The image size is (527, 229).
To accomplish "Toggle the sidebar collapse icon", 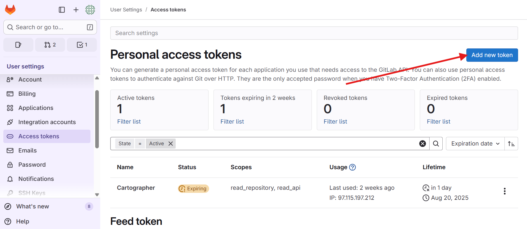I will coord(62,10).
